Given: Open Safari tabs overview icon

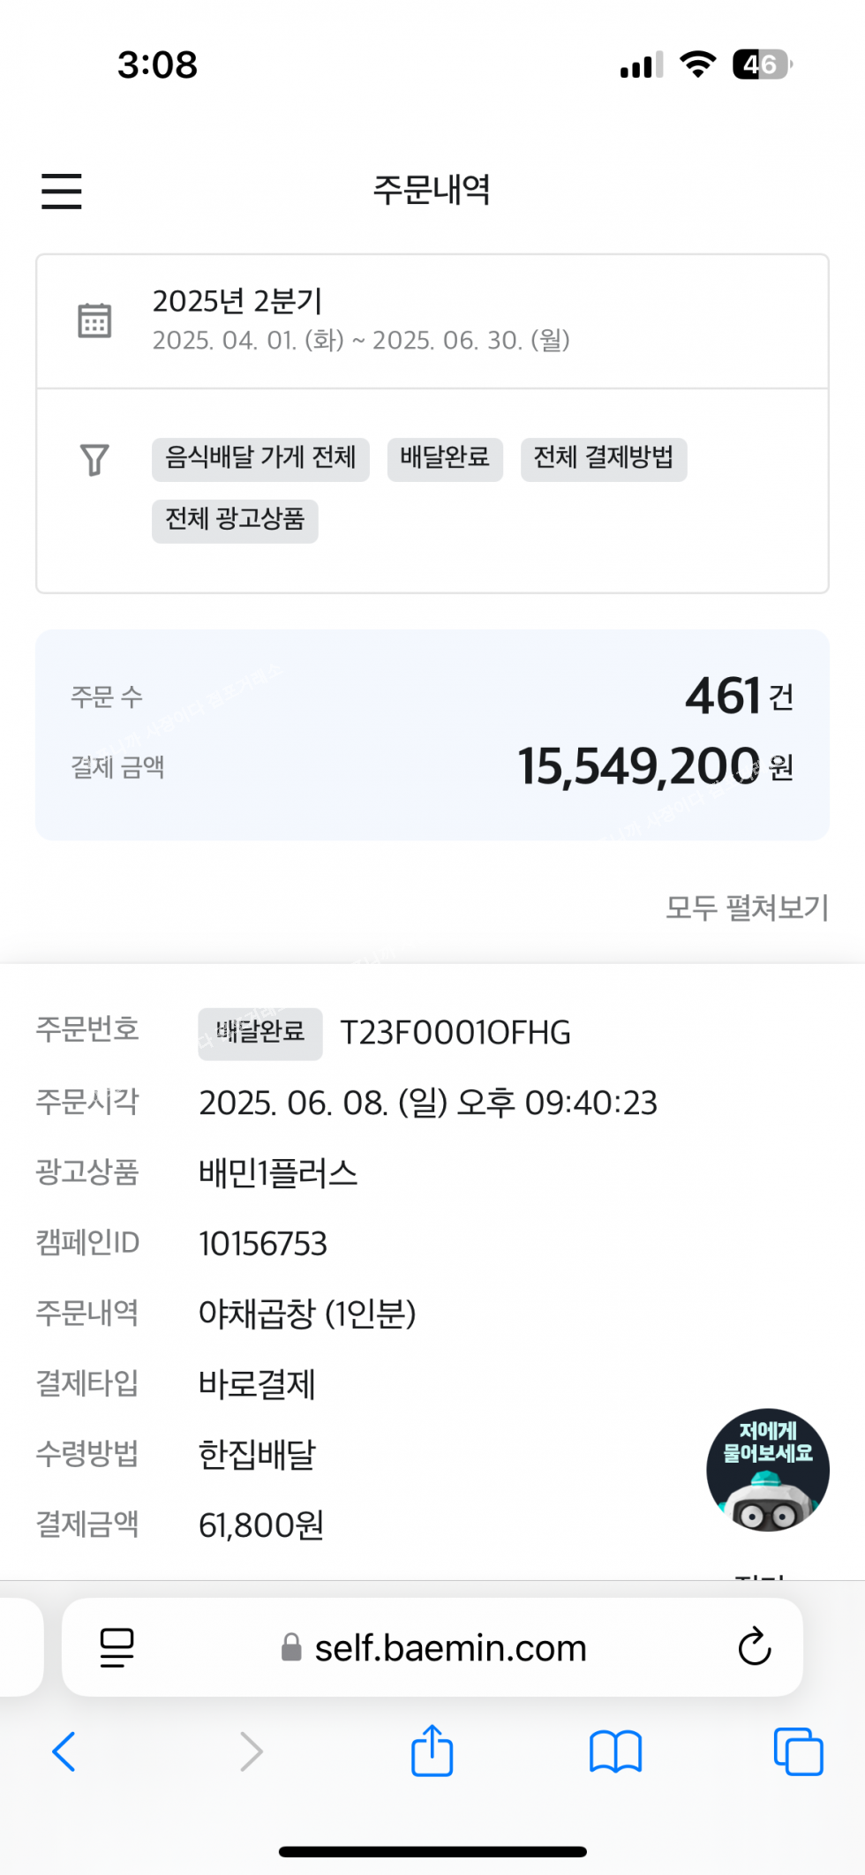Looking at the screenshot, I should click(x=798, y=1751).
